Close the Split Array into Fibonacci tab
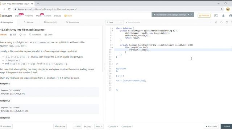Viewport: 232px width, 130px height. pos(32,4)
